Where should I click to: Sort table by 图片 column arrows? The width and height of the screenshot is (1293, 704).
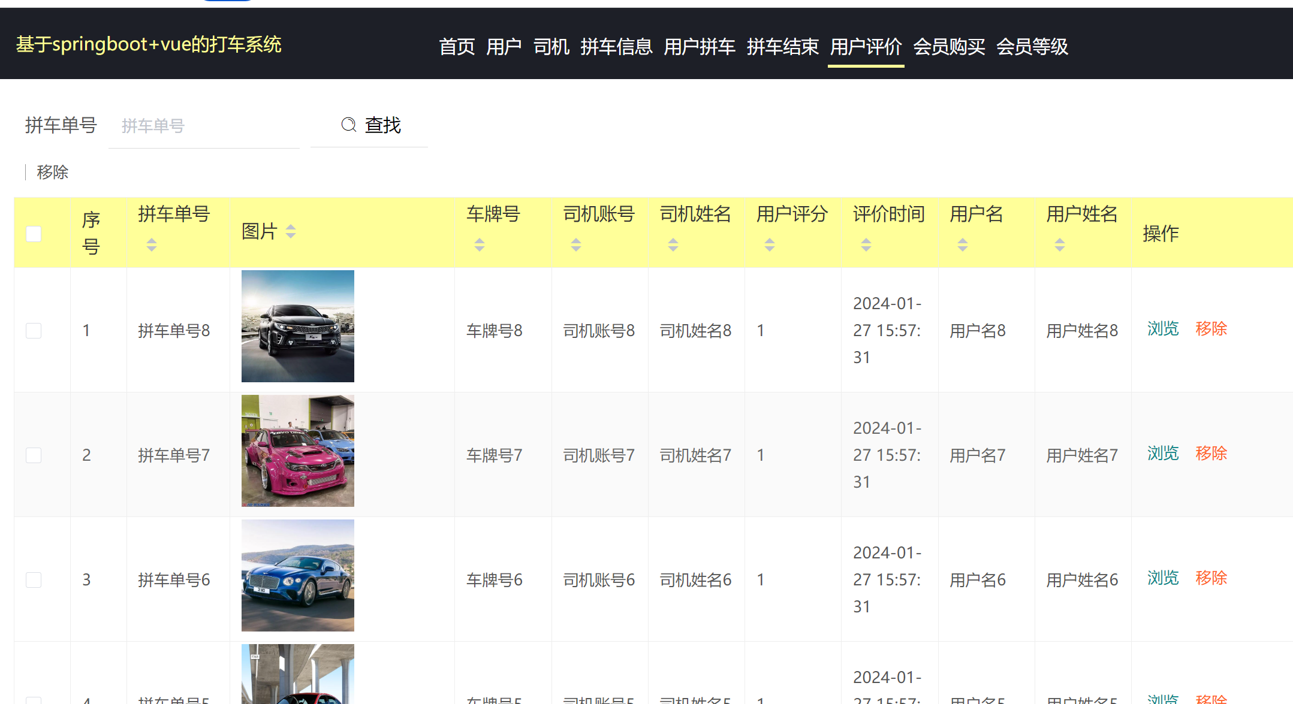pyautogui.click(x=291, y=231)
